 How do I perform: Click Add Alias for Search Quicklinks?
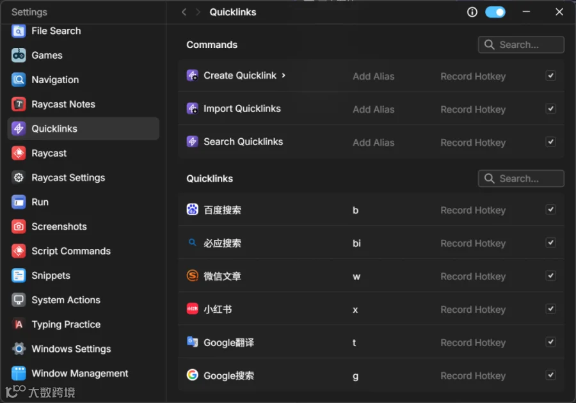point(374,143)
